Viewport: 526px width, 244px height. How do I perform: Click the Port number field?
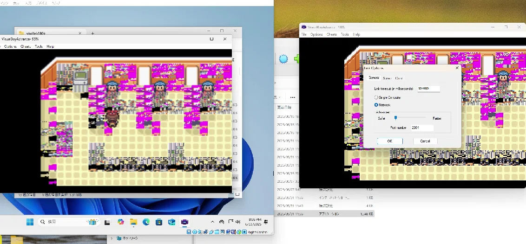click(422, 128)
